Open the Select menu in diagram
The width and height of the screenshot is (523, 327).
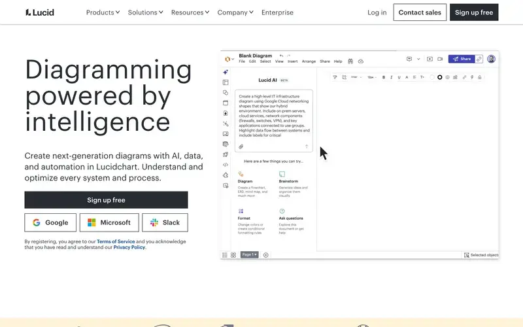click(265, 61)
